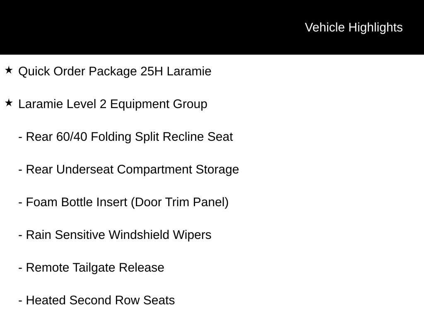
Task: Click the "60/40" text in Rear seat line
Action: point(72,137)
